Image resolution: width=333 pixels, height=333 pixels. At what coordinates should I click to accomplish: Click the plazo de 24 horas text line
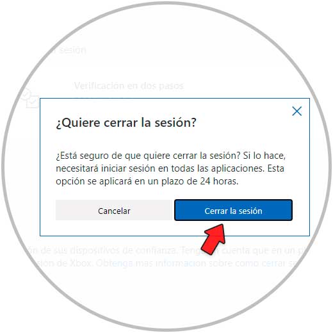point(147,181)
